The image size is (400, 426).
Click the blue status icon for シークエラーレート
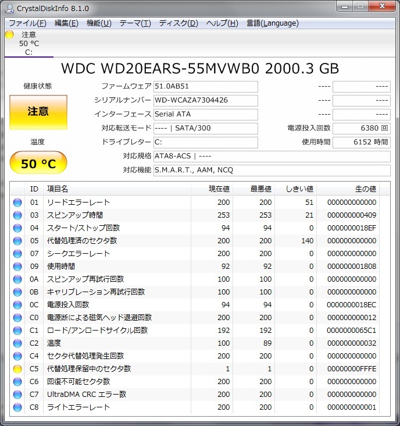pos(17,254)
